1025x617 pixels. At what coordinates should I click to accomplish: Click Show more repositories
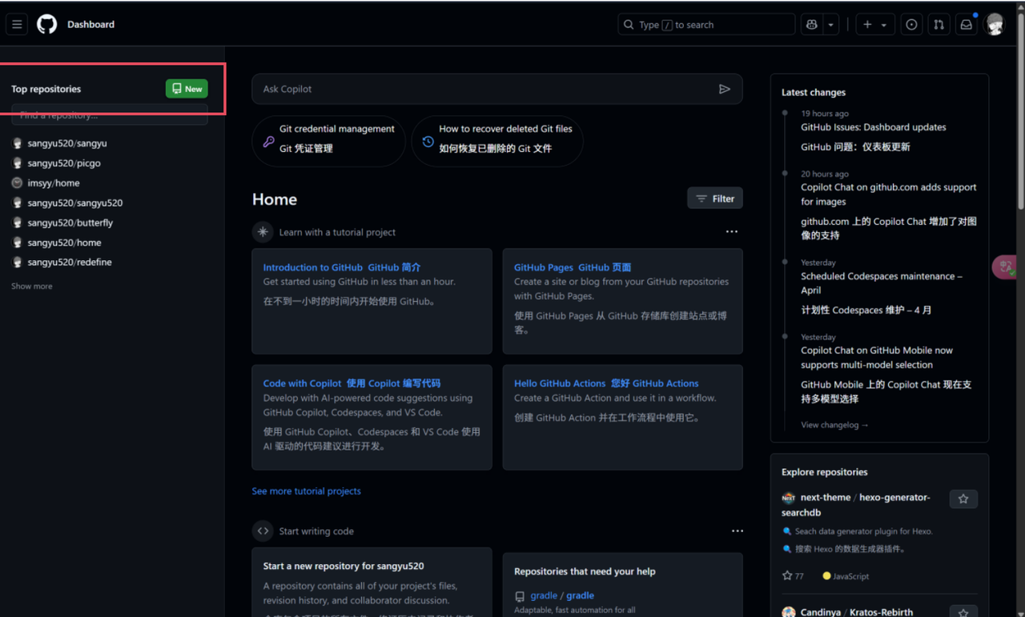(32, 286)
